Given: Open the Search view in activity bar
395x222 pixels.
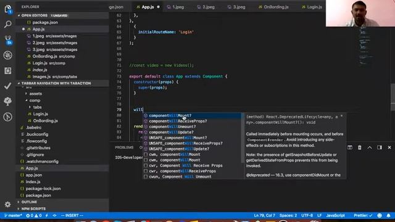Looking at the screenshot, I should click(x=8, y=25).
